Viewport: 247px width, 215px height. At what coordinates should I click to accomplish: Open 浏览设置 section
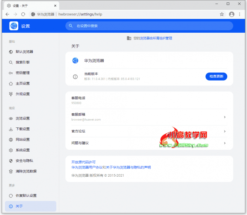click(x=31, y=119)
